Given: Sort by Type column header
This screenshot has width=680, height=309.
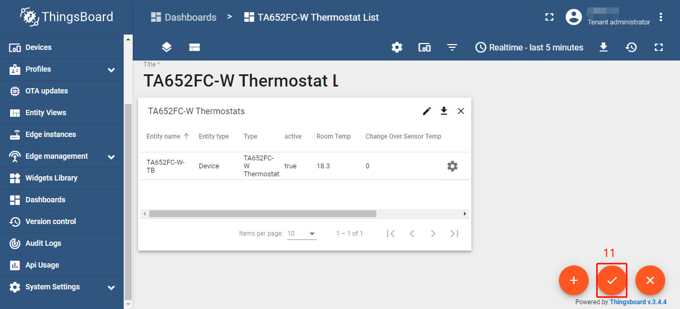Looking at the screenshot, I should pos(251,136).
